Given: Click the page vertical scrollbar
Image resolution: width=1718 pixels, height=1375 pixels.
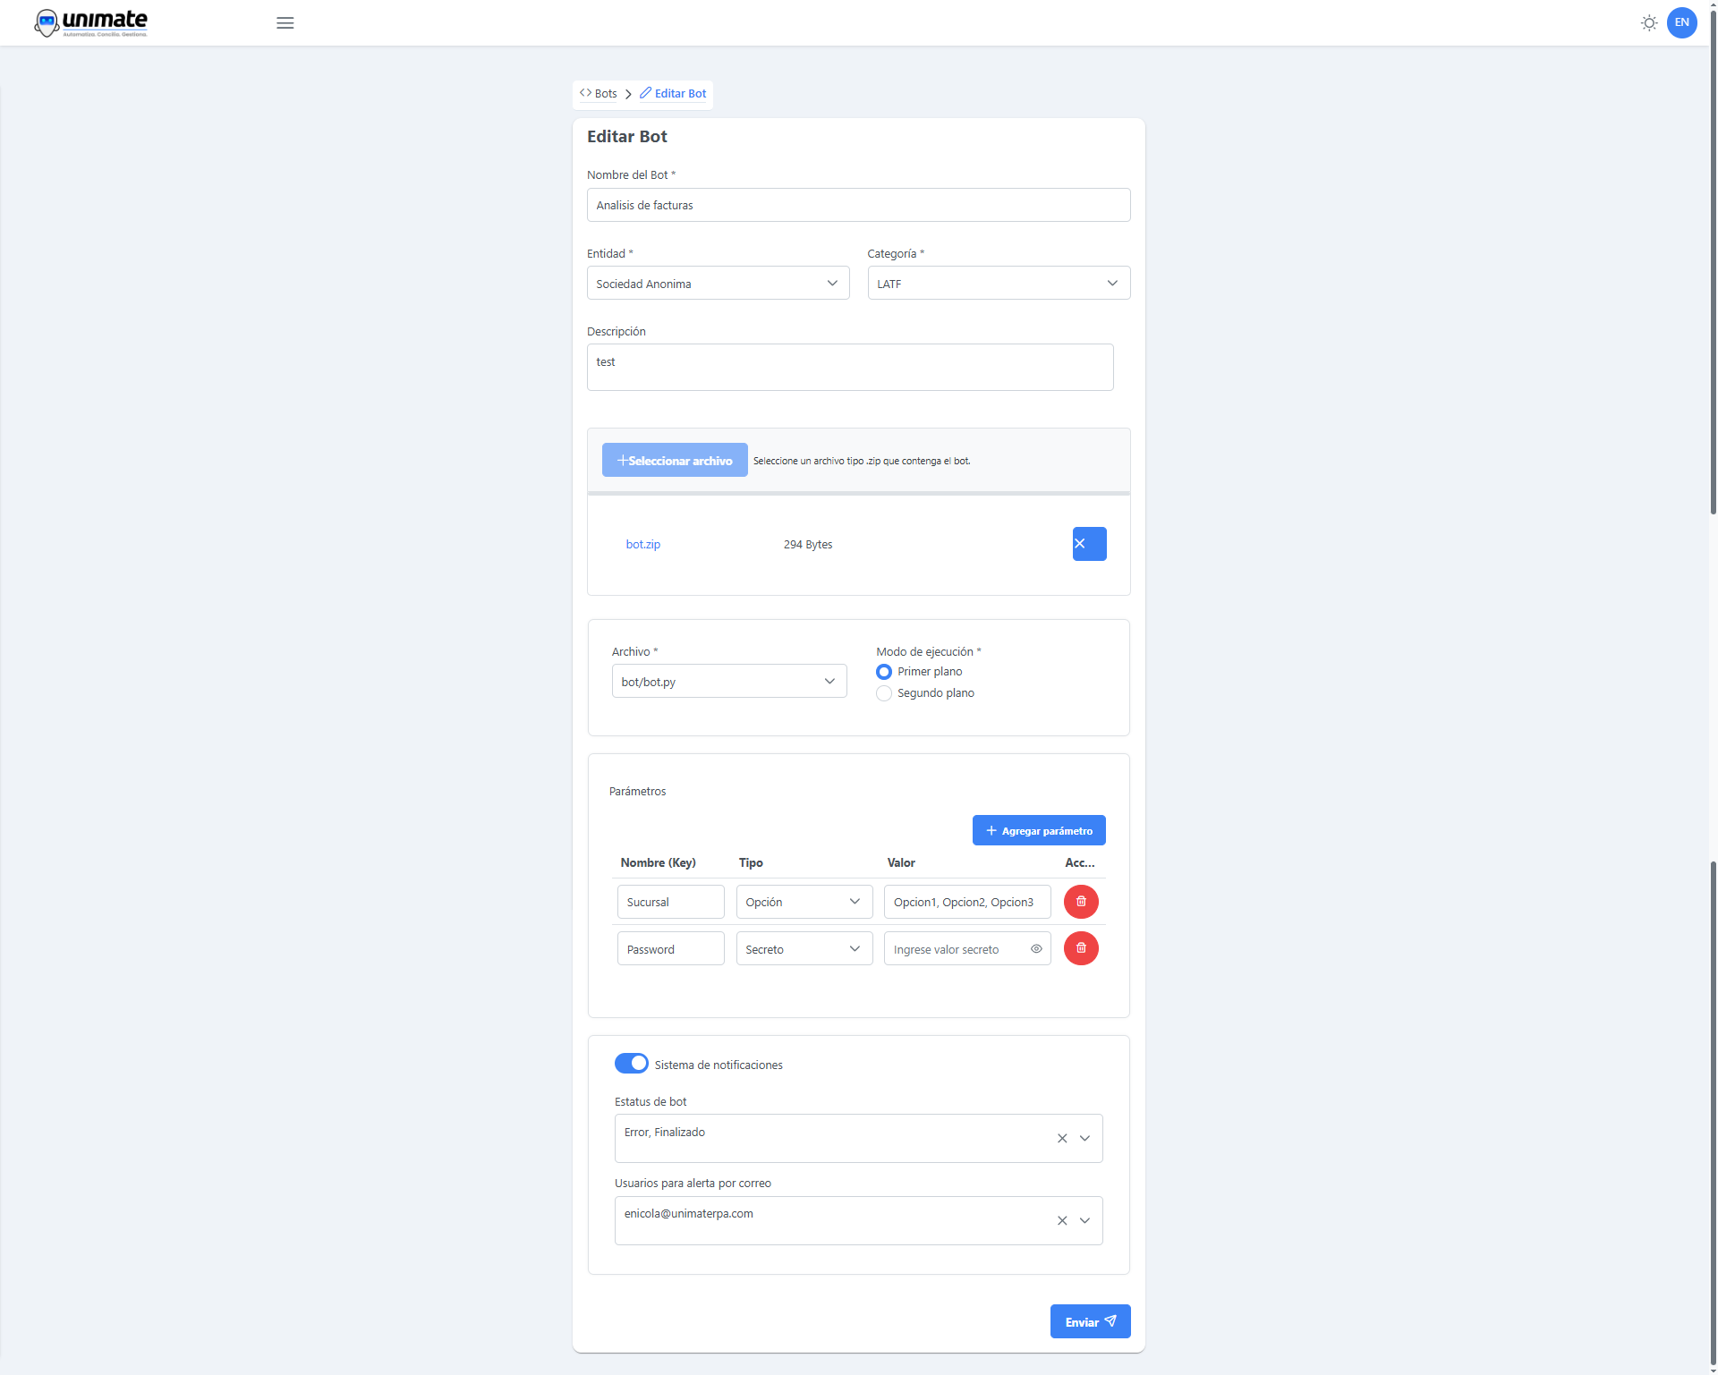Looking at the screenshot, I should pos(1713,268).
